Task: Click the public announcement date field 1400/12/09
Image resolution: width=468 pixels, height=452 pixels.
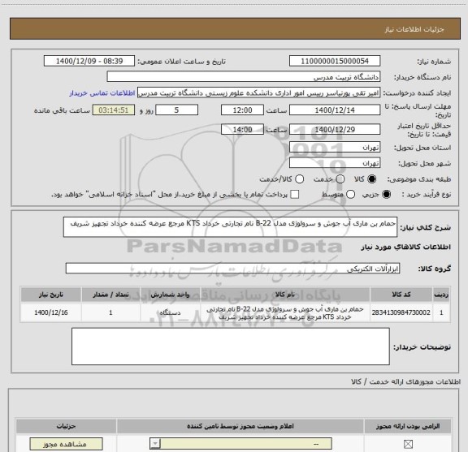Action: click(89, 61)
